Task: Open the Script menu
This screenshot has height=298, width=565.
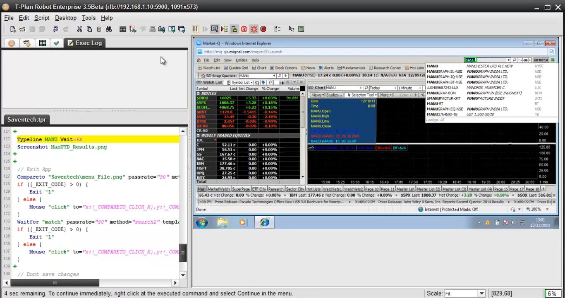Action: coord(42,18)
